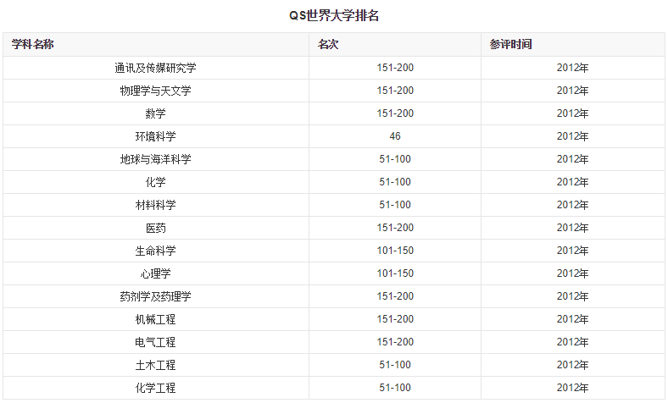
Task: Click the 数学 subject cell
Action: 155,113
